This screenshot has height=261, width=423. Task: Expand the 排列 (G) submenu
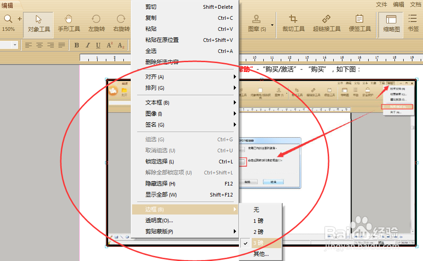coord(185,88)
